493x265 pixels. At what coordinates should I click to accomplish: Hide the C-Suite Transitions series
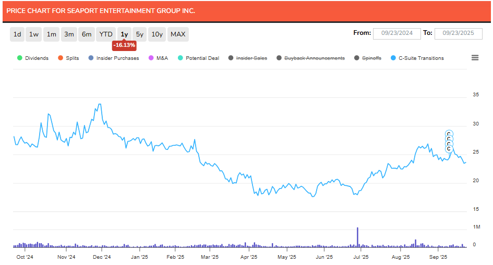click(417, 58)
